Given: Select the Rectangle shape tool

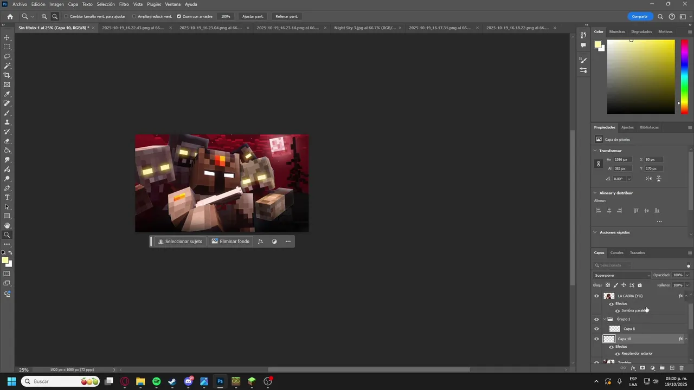Looking at the screenshot, I should 7,216.
